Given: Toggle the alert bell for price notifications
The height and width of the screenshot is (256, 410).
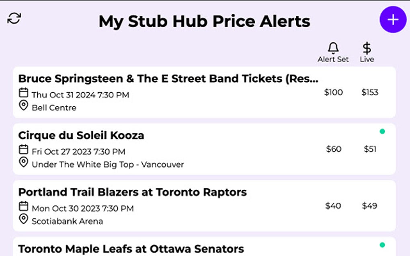Looking at the screenshot, I should pos(332,47).
